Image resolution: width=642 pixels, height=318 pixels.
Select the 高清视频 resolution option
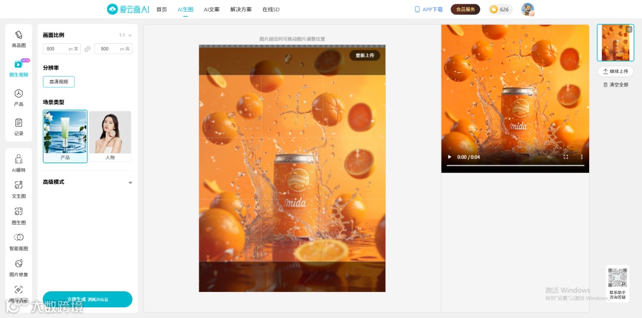tap(59, 82)
